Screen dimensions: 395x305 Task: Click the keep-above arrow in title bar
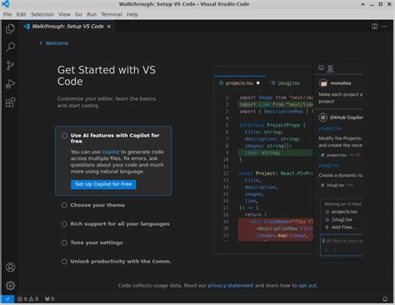(x=362, y=4)
